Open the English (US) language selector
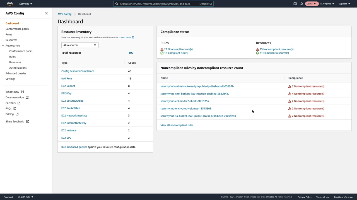Image resolution: width=357 pixels, height=200 pixels. coord(25,197)
